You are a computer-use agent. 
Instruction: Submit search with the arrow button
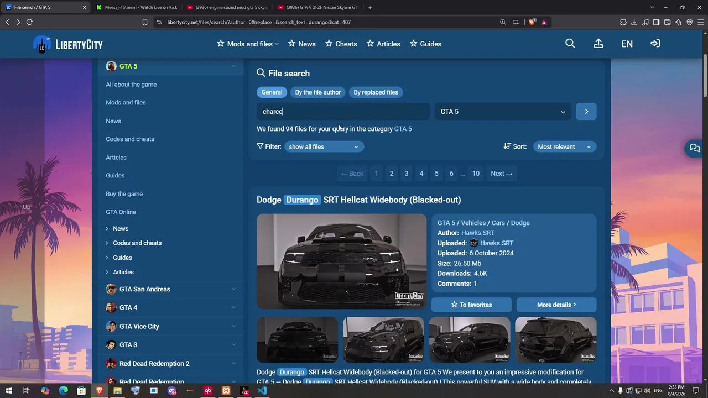pyautogui.click(x=586, y=112)
